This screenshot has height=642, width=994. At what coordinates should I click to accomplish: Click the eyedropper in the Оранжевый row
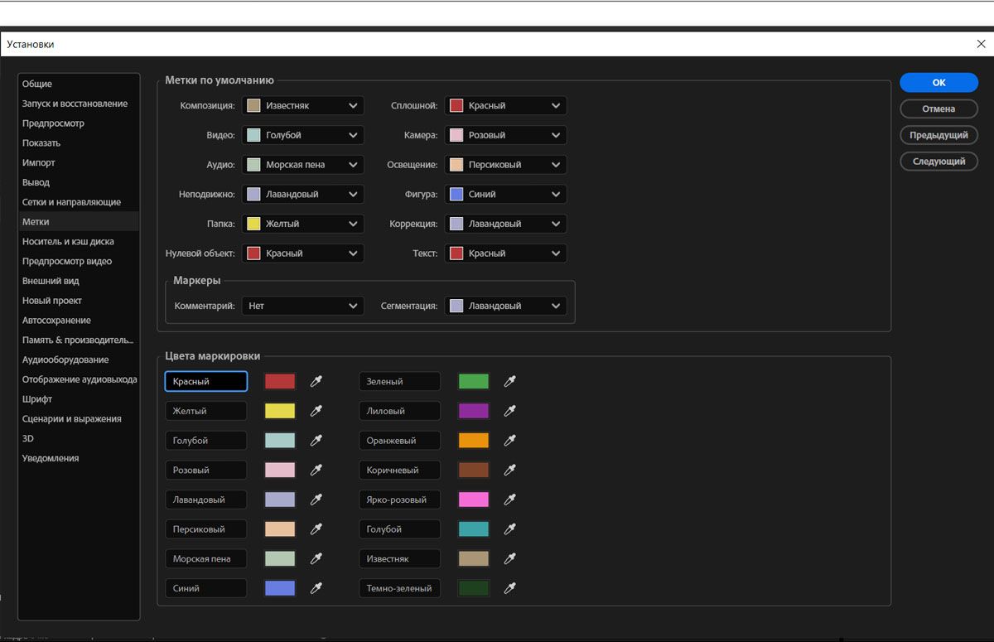click(x=510, y=441)
